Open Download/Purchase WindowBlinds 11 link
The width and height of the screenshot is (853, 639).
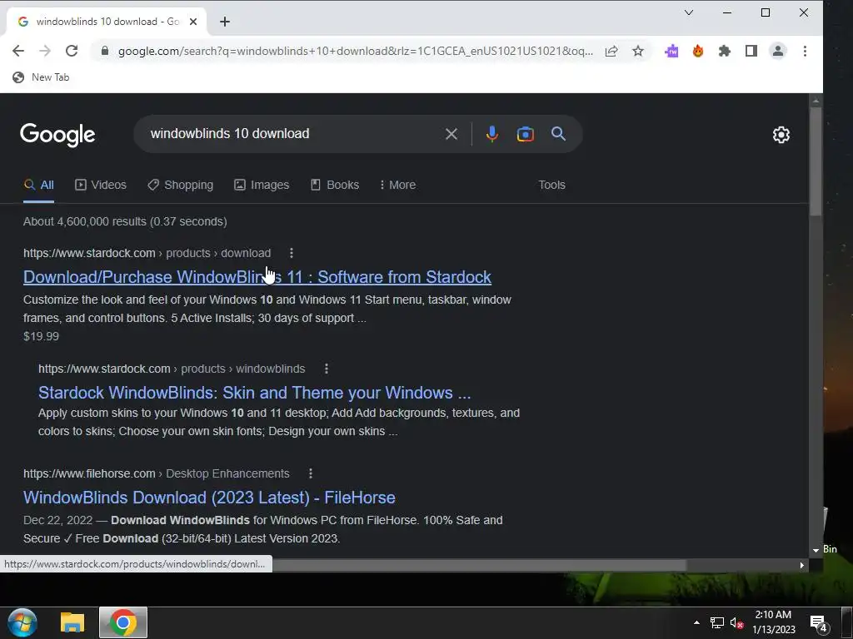pos(257,277)
